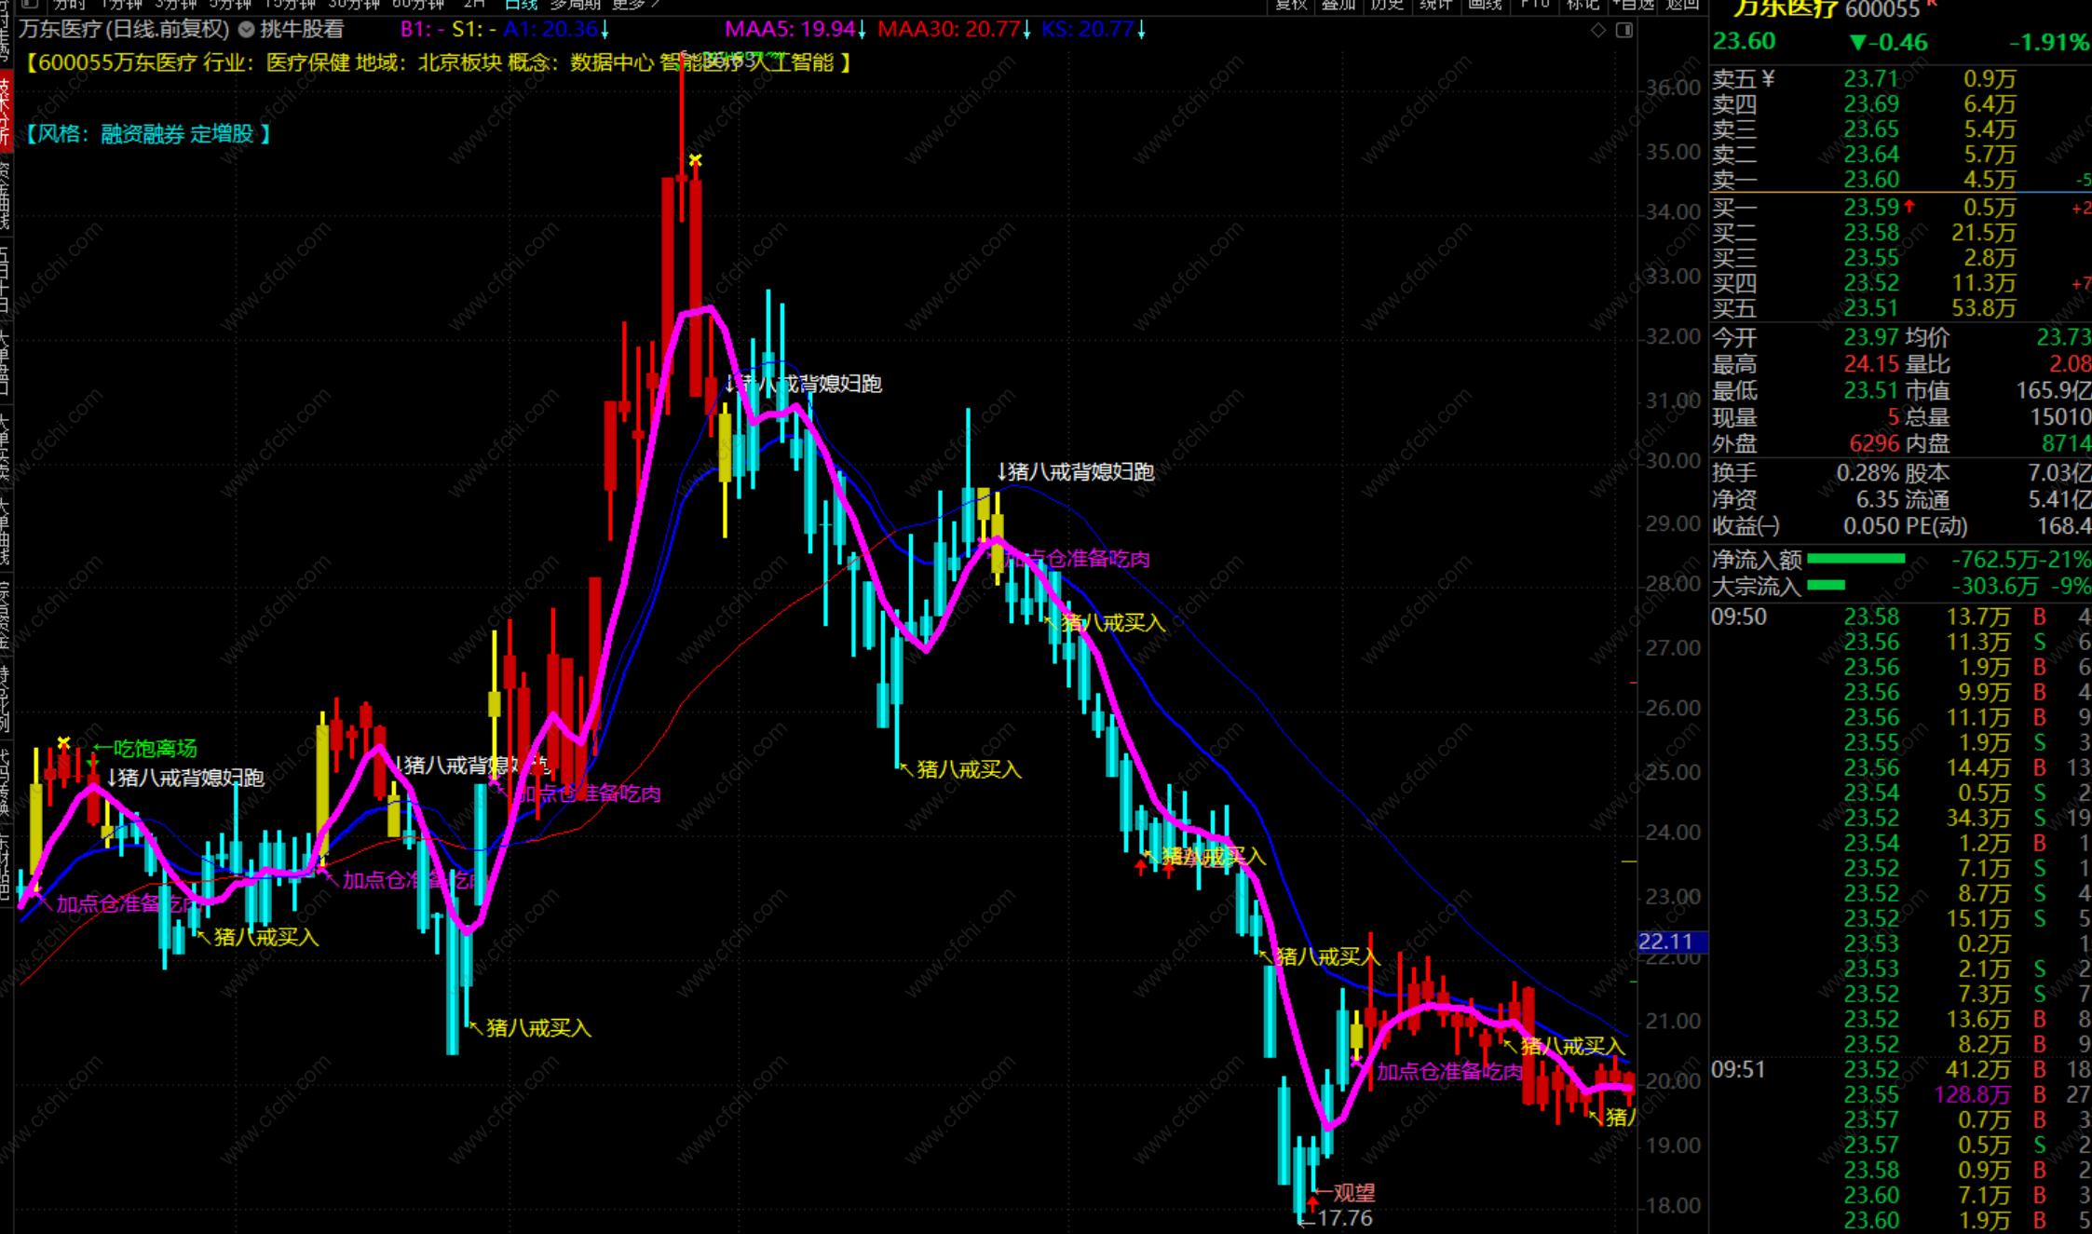2092x1234 pixels.
Task: Click the window icon at top-left corner
Action: 30,4
